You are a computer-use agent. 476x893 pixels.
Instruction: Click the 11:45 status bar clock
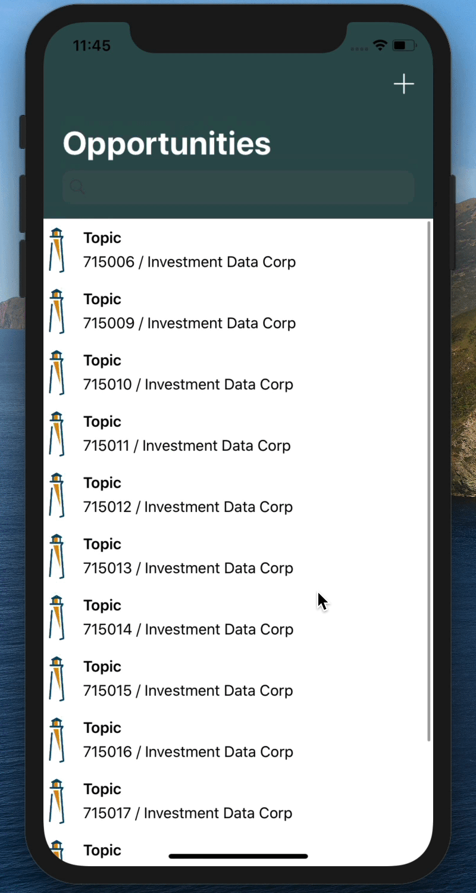[x=92, y=46]
